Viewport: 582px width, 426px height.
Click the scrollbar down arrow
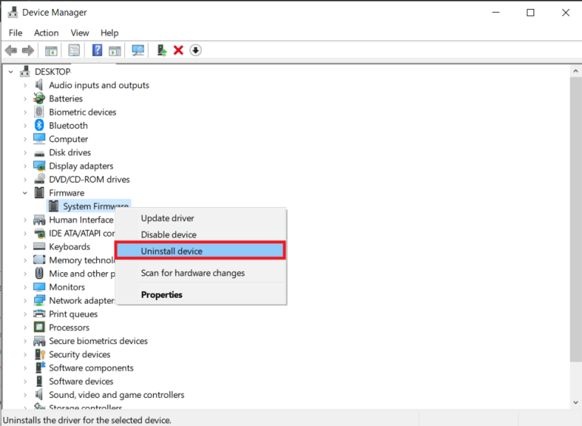[576, 403]
